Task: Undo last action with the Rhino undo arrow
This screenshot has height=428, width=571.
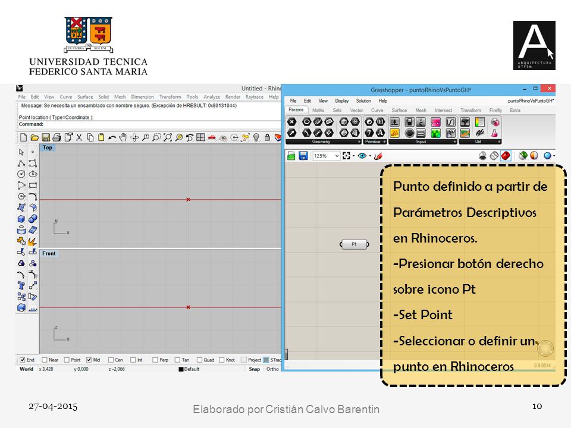Action: 112,137
